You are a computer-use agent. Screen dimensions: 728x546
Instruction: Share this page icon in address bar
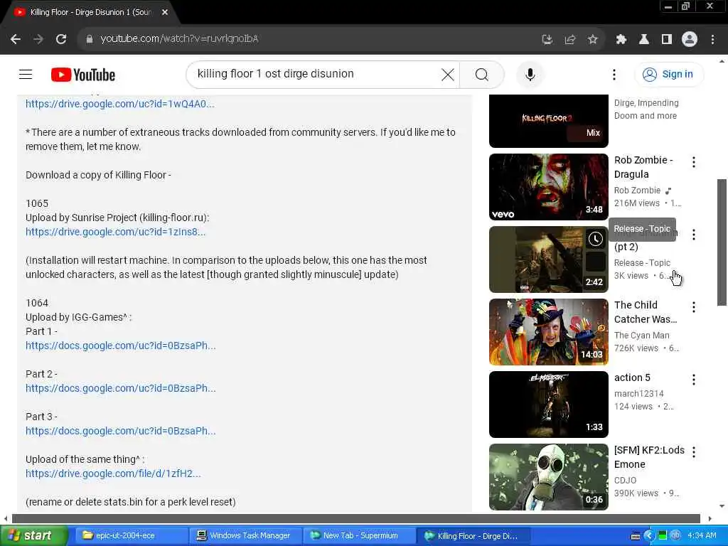(569, 40)
